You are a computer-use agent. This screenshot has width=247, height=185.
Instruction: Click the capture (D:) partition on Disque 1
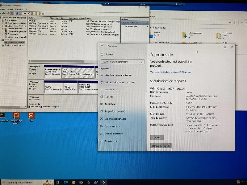click(88, 87)
